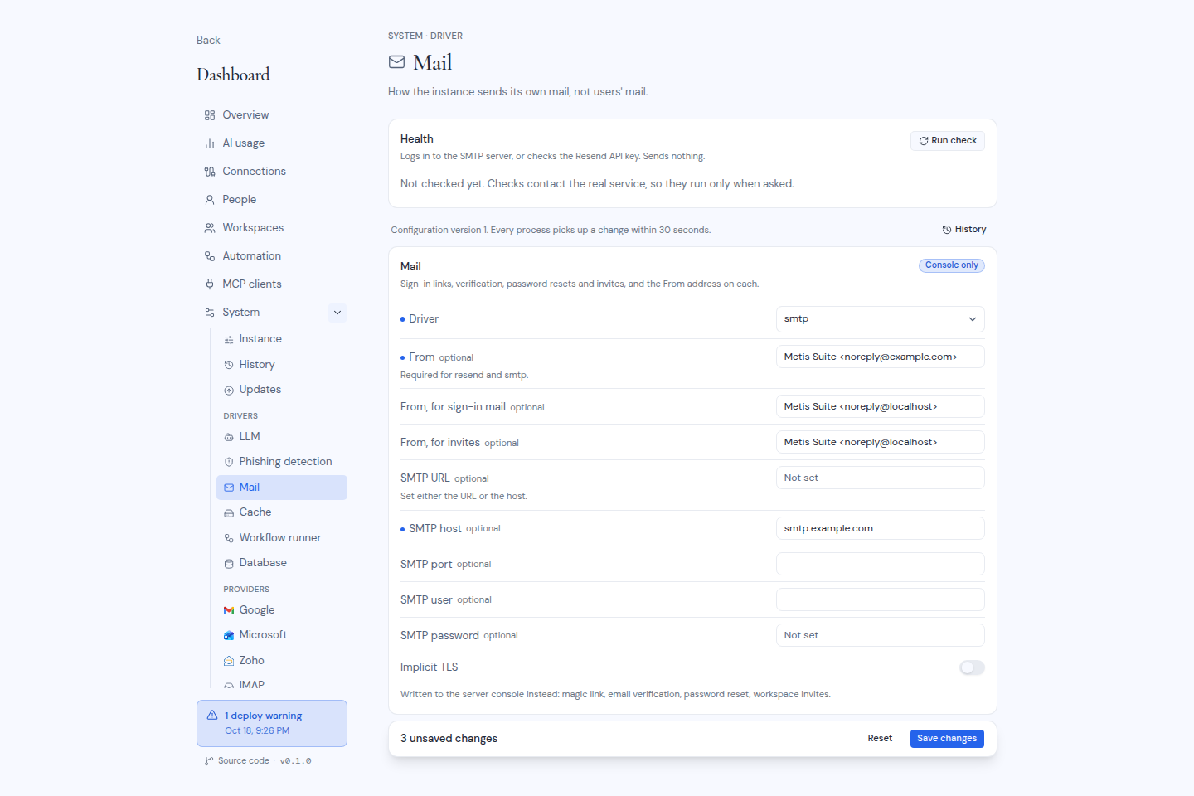This screenshot has width=1194, height=796.
Task: Click the Overview grid icon
Action: [x=210, y=115]
